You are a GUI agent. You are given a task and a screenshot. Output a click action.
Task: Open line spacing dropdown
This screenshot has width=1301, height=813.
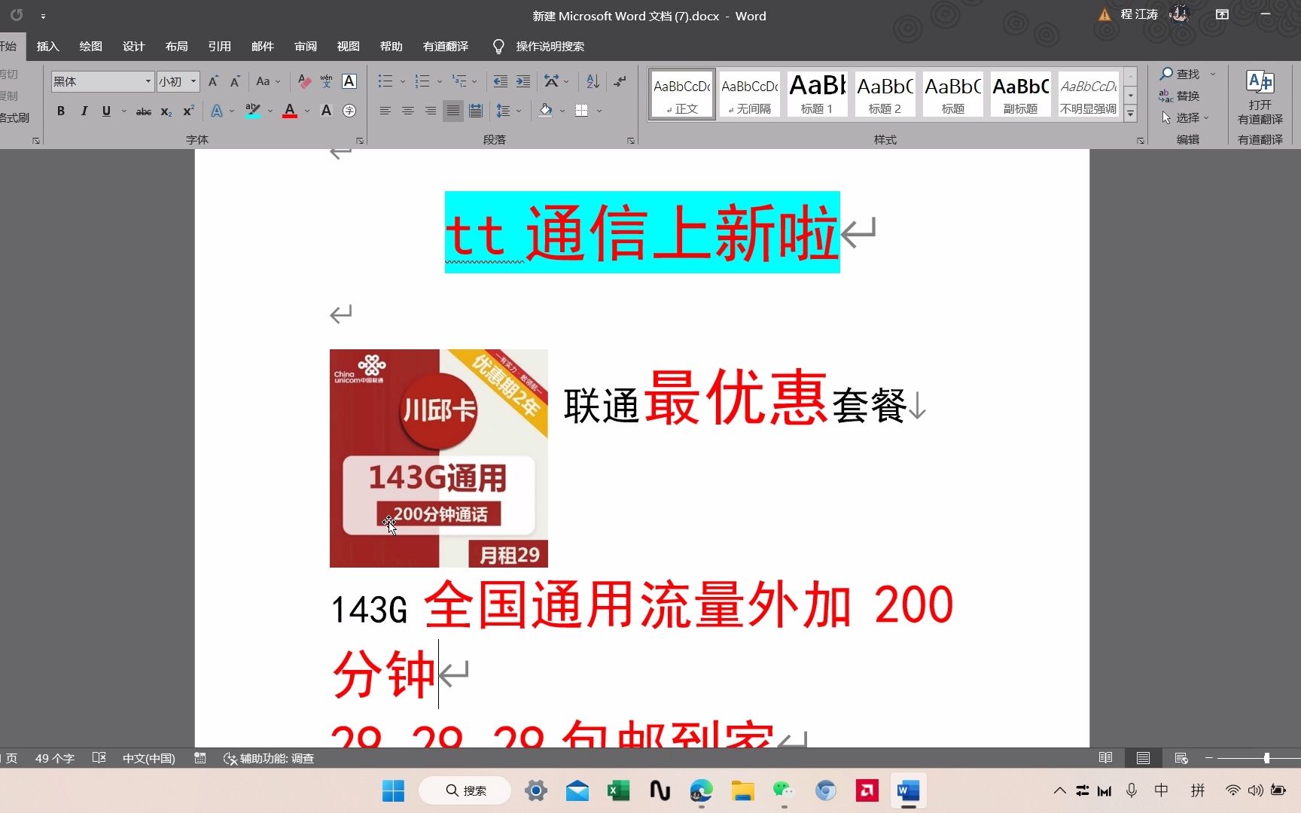pyautogui.click(x=508, y=111)
